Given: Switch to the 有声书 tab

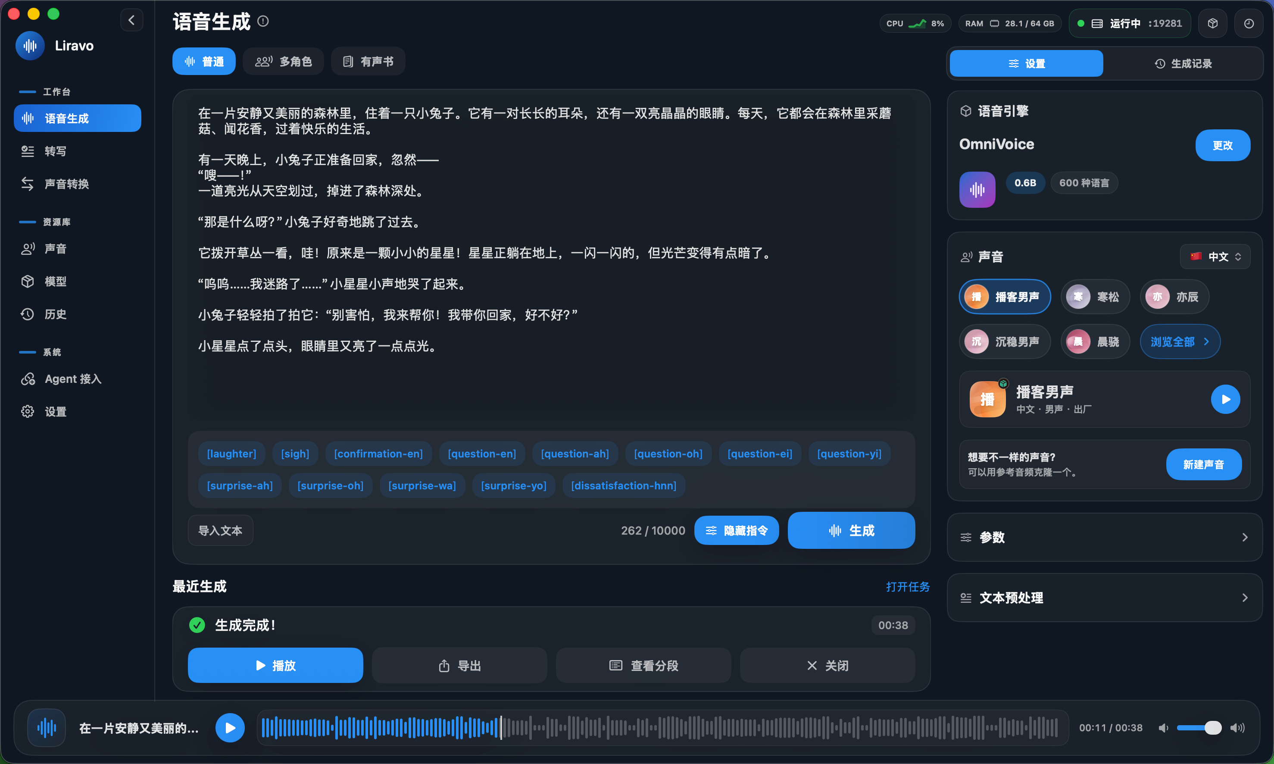Looking at the screenshot, I should click(368, 61).
